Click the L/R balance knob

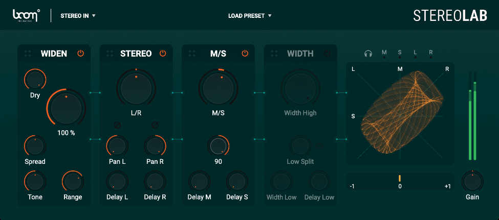pos(136,89)
